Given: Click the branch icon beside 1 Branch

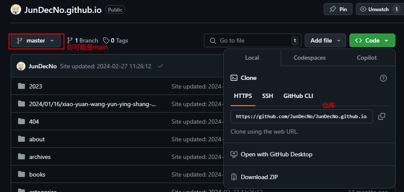Looking at the screenshot, I should point(70,40).
